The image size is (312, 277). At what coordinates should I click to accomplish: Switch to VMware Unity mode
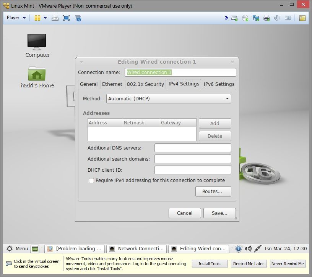(x=78, y=18)
